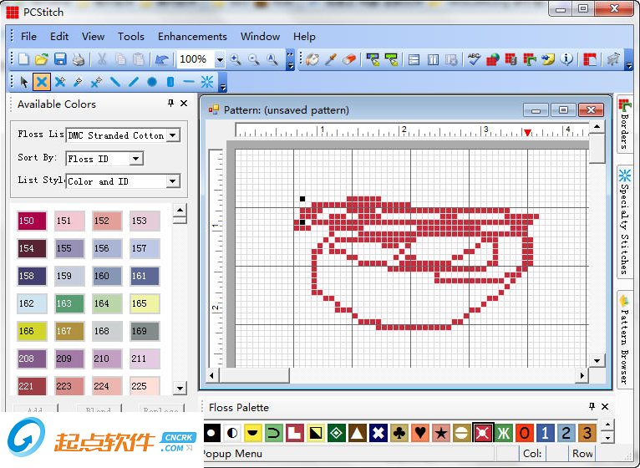Zoom in with the plus magnifier
Screen dimensions: 640x468
(x=236, y=59)
